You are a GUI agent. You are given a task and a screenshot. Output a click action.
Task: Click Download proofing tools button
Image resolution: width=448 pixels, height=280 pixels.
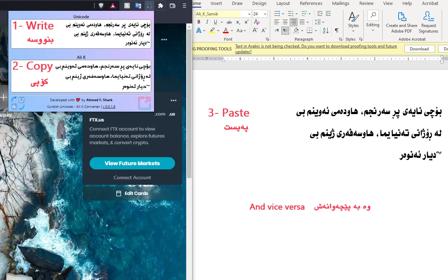coord(419,49)
